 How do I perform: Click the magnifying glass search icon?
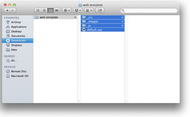pyautogui.click(x=123, y=11)
